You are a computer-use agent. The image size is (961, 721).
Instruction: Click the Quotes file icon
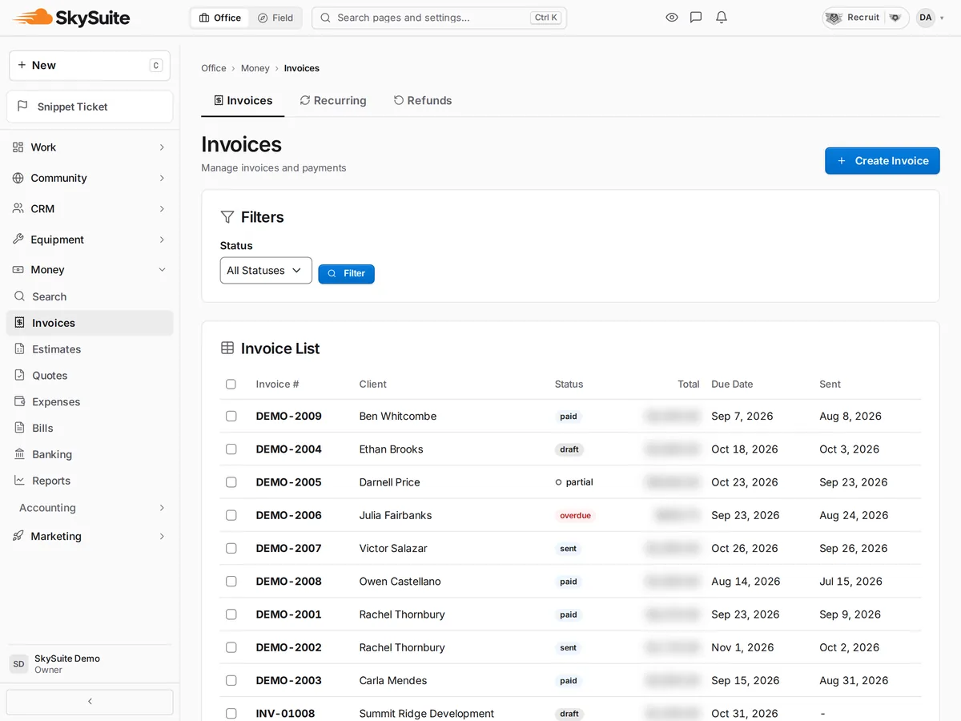[20, 375]
